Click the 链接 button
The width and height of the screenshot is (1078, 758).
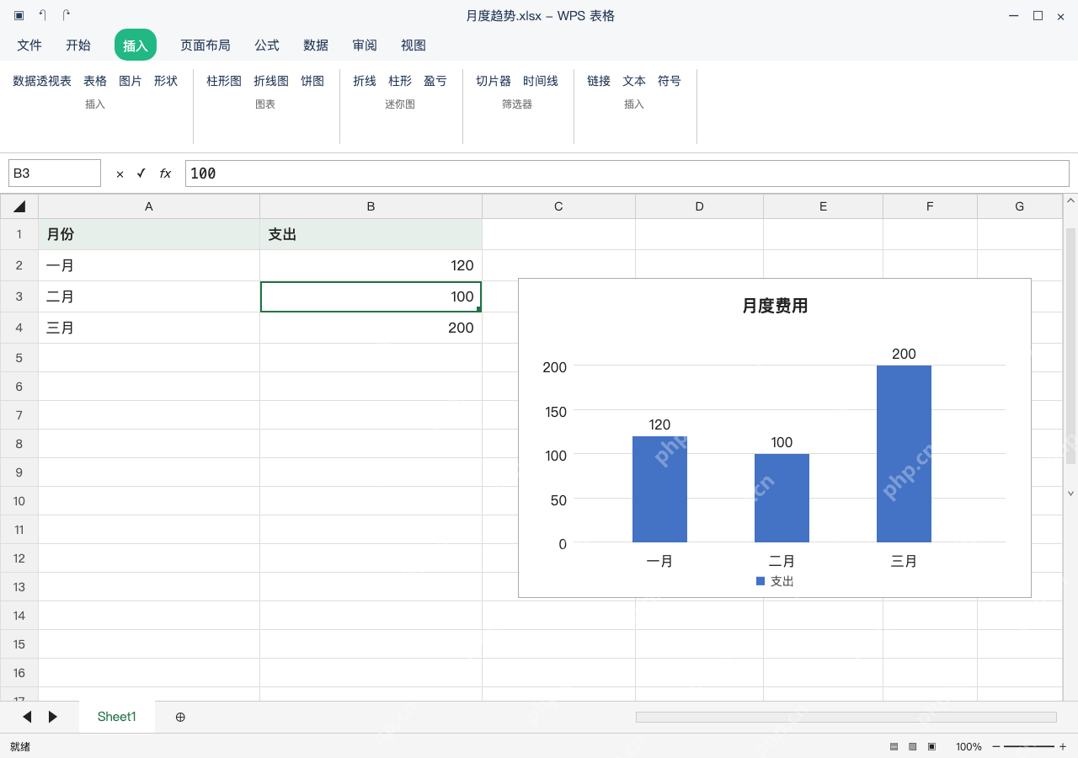click(x=599, y=81)
